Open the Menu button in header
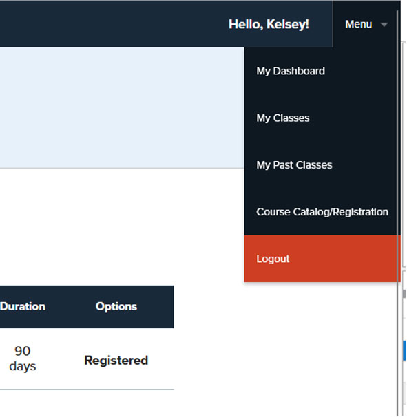407x417 pixels. pos(366,24)
